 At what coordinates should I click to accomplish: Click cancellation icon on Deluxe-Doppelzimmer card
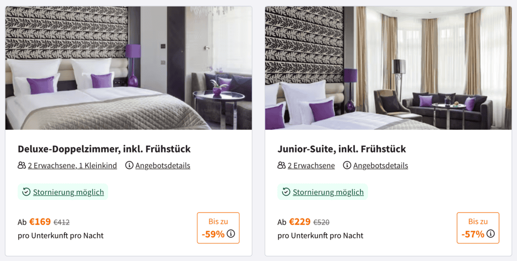pos(26,192)
